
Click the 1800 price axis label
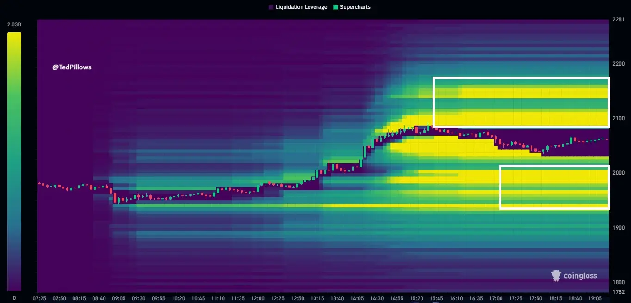618,282
